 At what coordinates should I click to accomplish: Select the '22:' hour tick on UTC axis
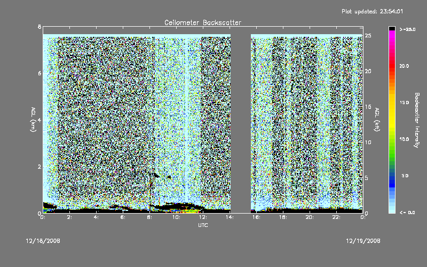336,217
